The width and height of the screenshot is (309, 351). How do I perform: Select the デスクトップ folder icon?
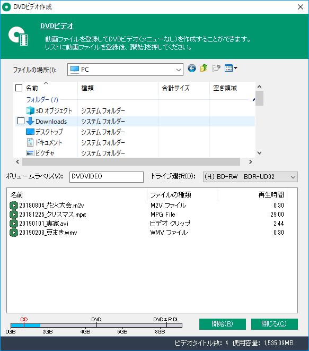click(30, 132)
